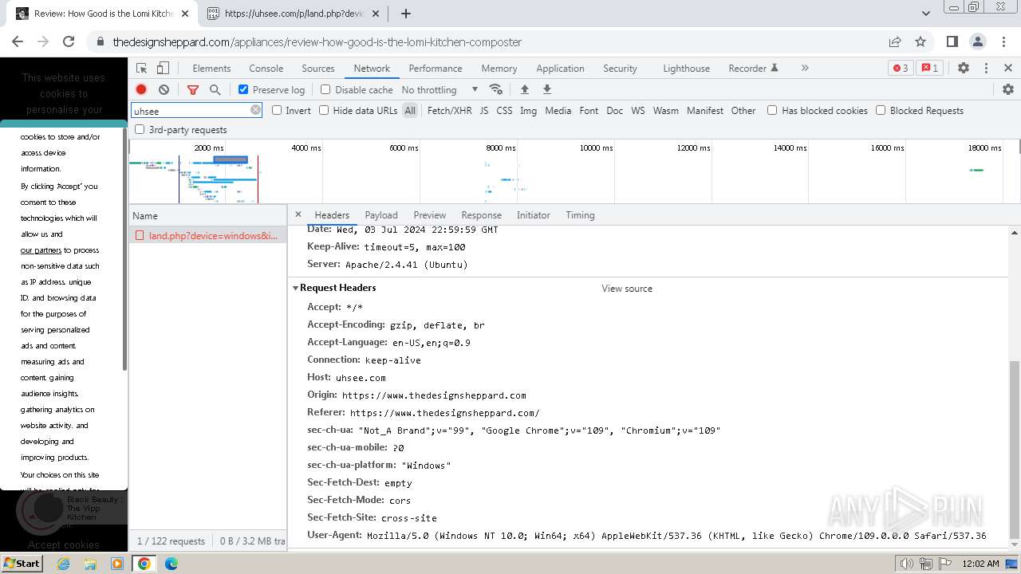Select the land.php request row
This screenshot has height=574, width=1021.
[x=207, y=236]
